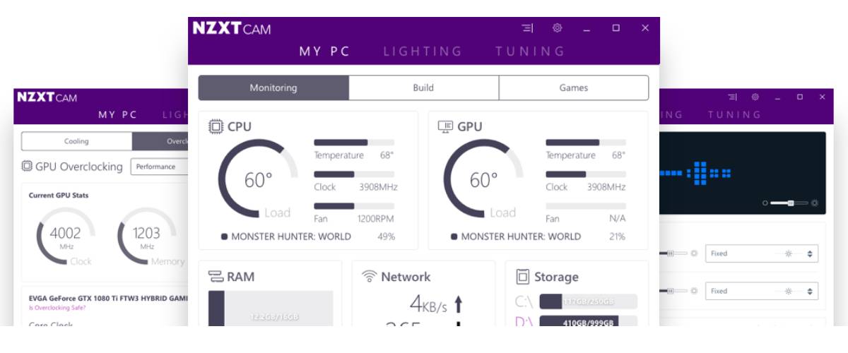
Task: Click the Storage drive icon
Action: (523, 277)
